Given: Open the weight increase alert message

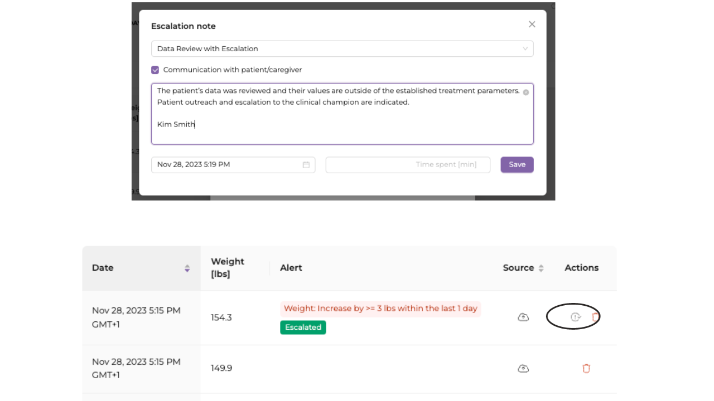Looking at the screenshot, I should click(380, 309).
